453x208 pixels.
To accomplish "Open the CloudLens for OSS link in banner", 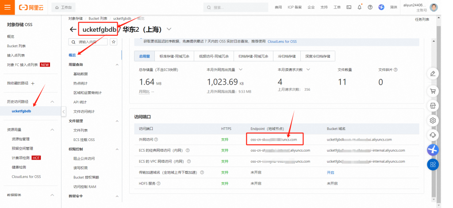I will pos(282,41).
